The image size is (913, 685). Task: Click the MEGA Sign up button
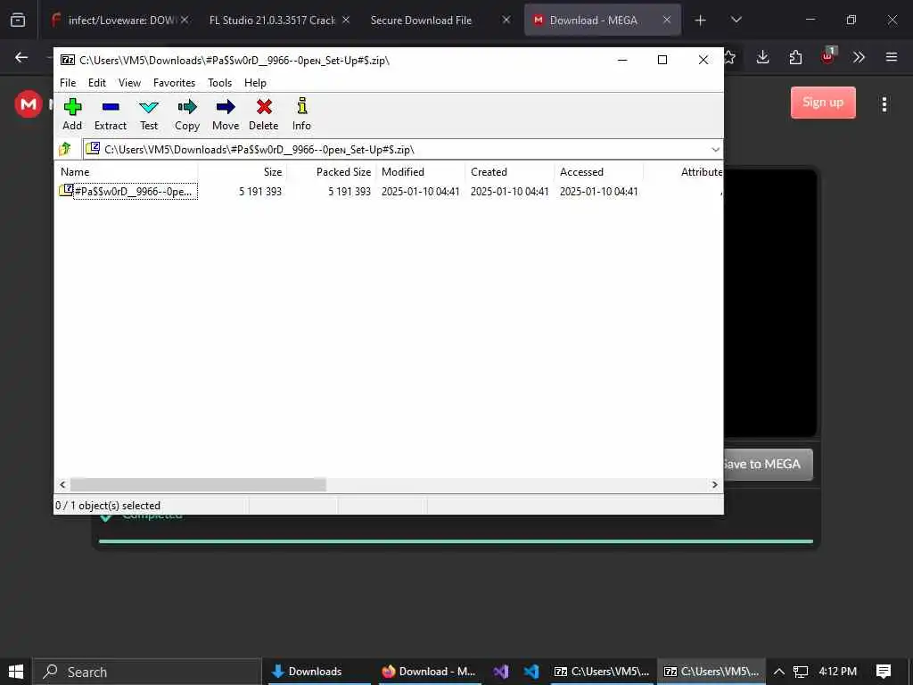823,103
